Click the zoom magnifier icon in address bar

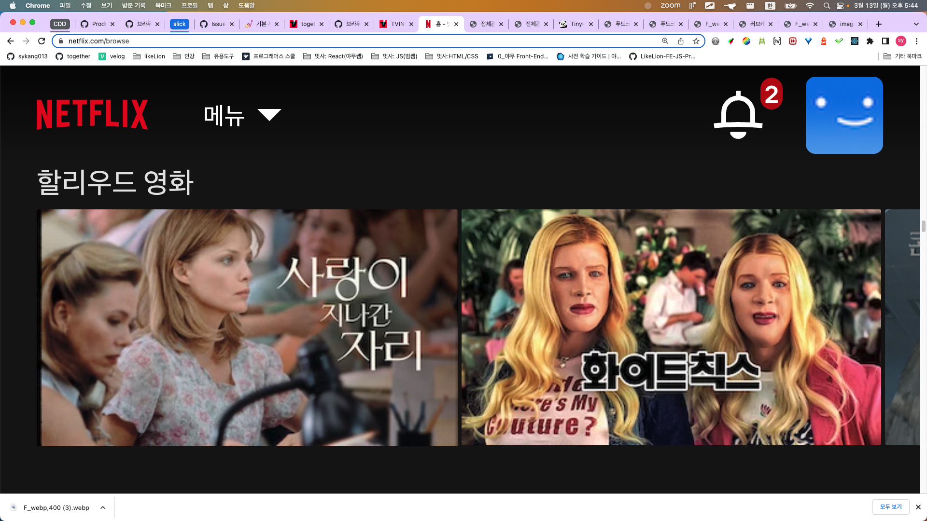coord(665,41)
